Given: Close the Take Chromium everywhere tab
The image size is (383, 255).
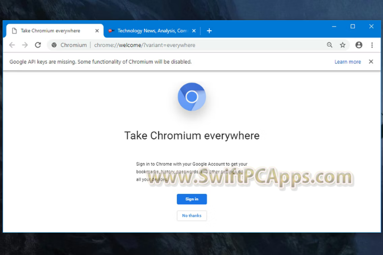Looking at the screenshot, I should [x=97, y=31].
